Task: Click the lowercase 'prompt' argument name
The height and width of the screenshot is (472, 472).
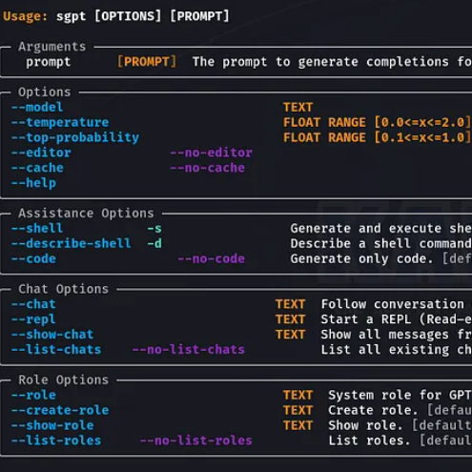Action: (49, 62)
